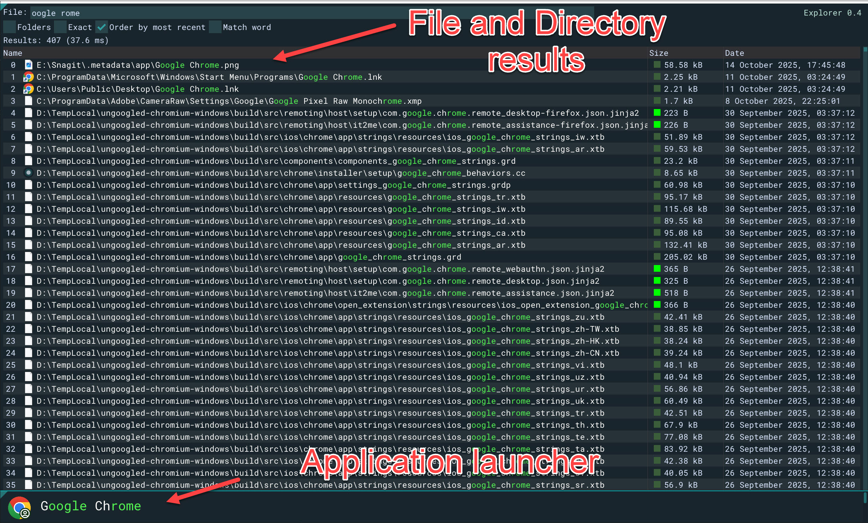This screenshot has height=523, width=868.
Task: Sort results by the Size column header
Action: [658, 53]
